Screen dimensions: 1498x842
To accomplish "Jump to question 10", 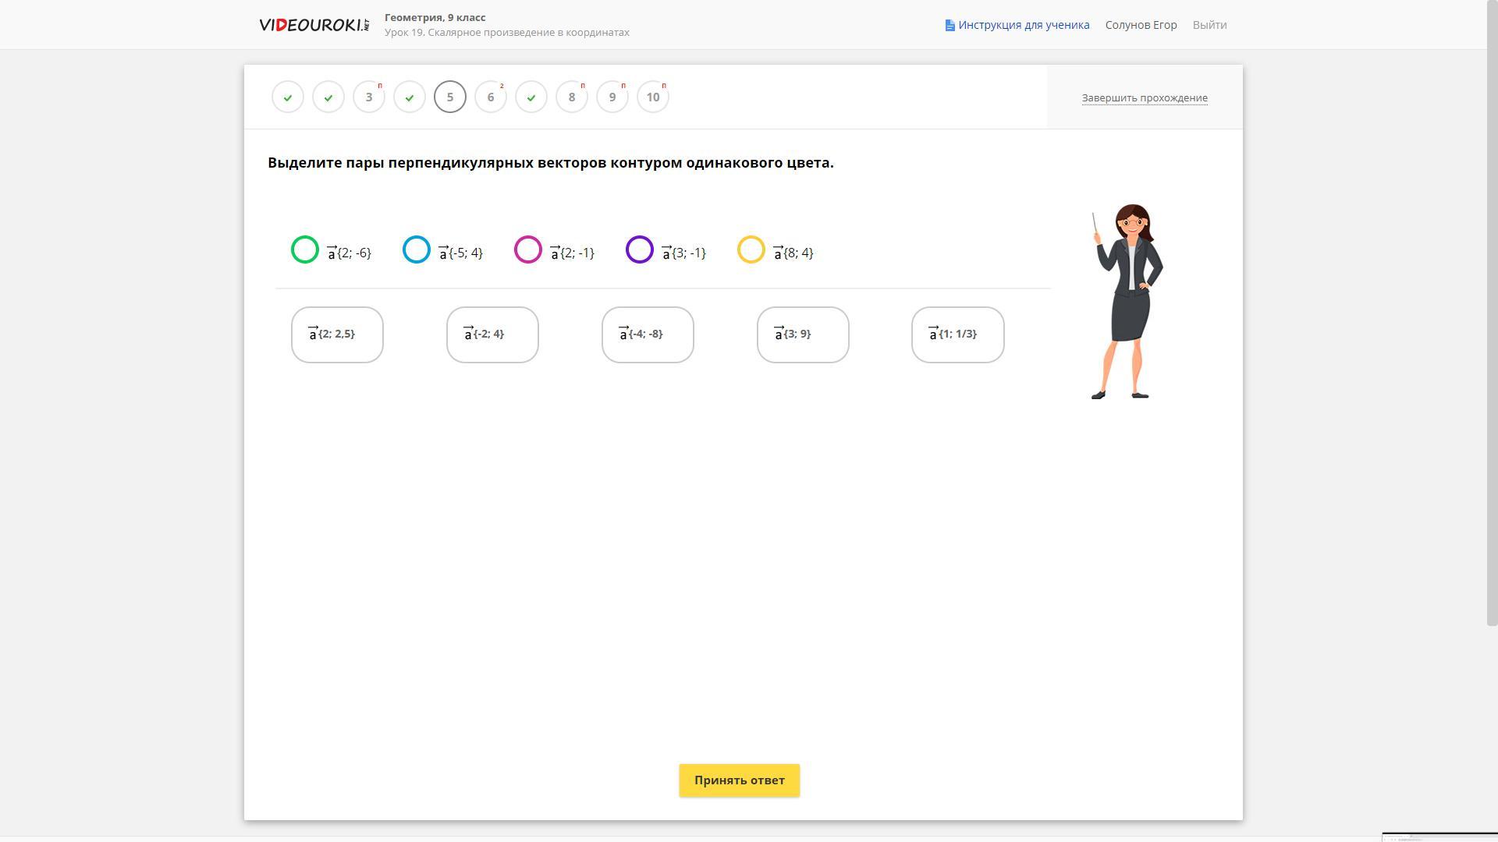I will point(653,97).
